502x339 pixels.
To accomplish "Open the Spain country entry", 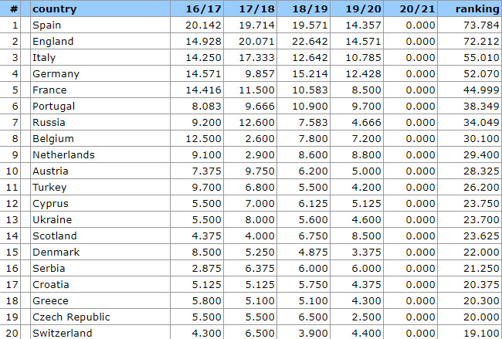I will point(46,25).
